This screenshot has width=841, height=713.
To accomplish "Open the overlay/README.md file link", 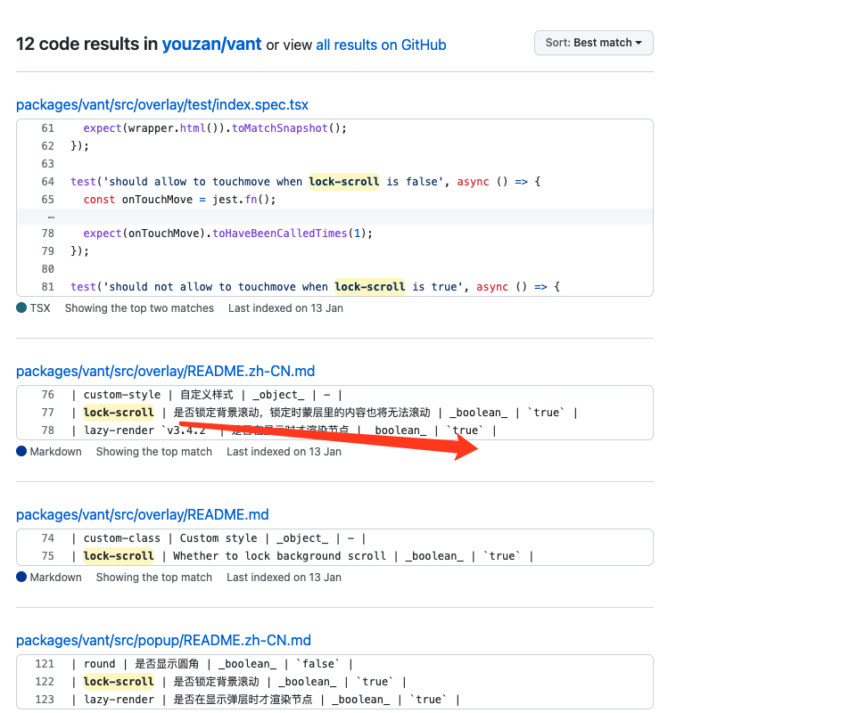I will (142, 515).
